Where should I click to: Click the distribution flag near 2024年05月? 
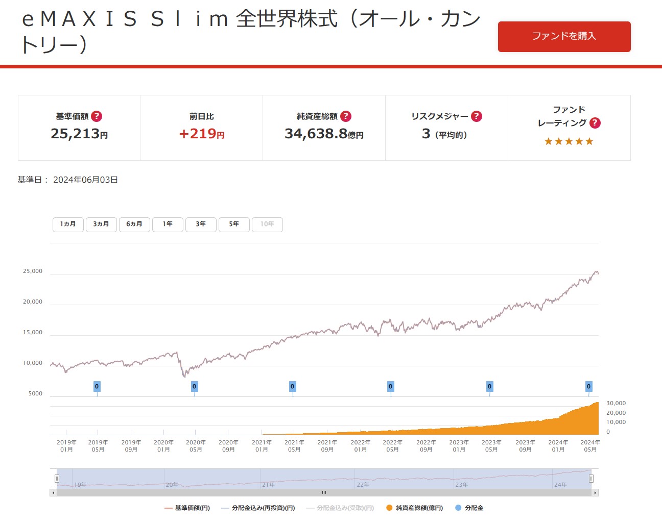[588, 387]
